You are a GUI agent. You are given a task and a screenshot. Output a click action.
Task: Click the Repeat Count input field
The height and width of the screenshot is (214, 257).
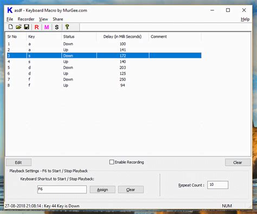(218, 185)
